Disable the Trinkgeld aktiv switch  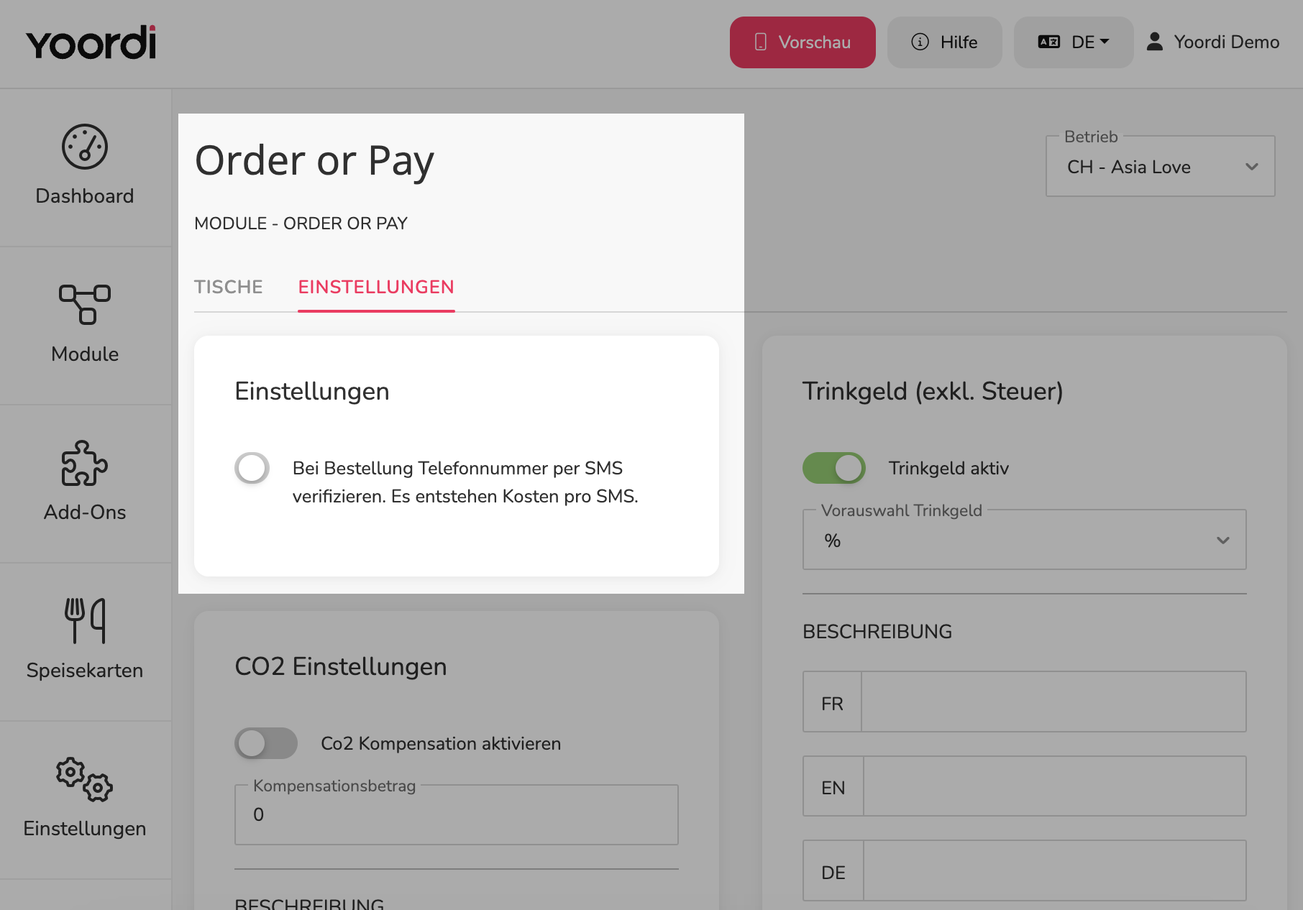click(x=834, y=468)
